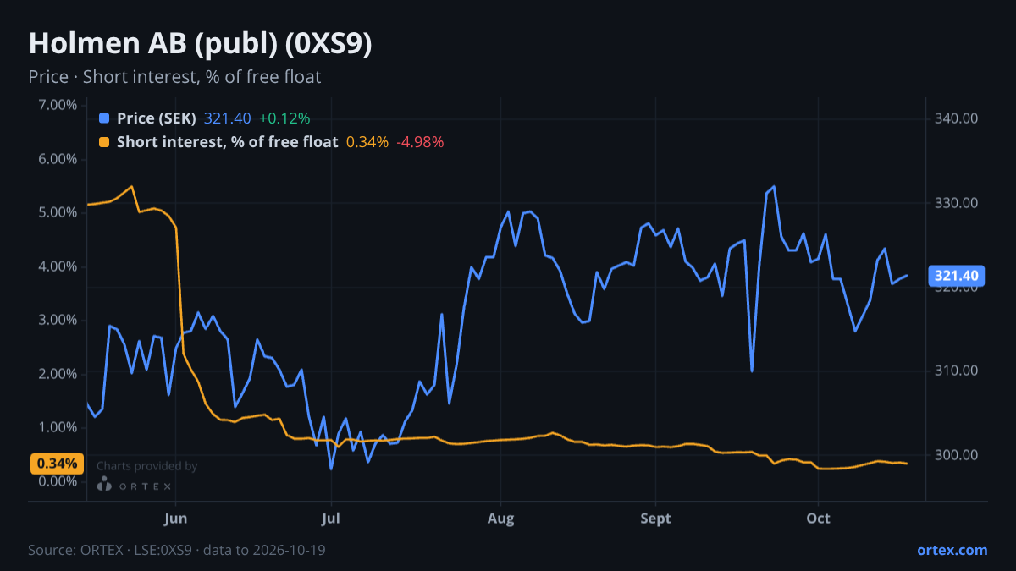Viewport: 1016px width, 571px height.
Task: Click the ORTEX logo icon
Action: (x=104, y=484)
